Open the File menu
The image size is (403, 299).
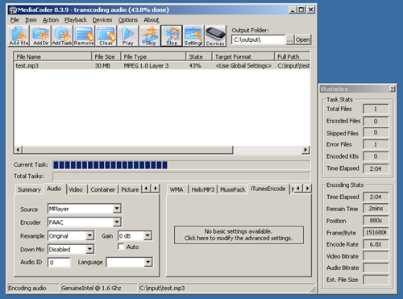click(x=15, y=20)
